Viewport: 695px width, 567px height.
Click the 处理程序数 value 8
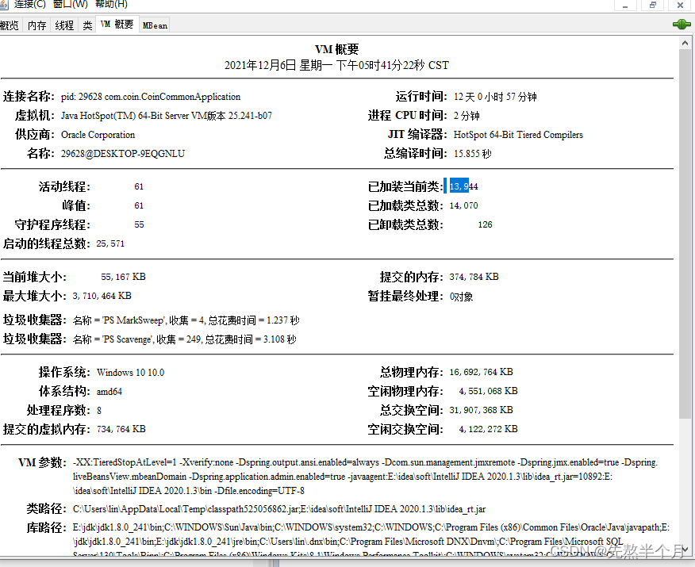[x=99, y=411]
